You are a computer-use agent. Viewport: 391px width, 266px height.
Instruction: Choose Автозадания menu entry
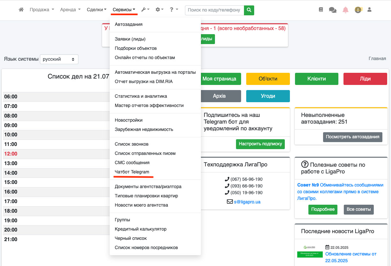(x=129, y=24)
